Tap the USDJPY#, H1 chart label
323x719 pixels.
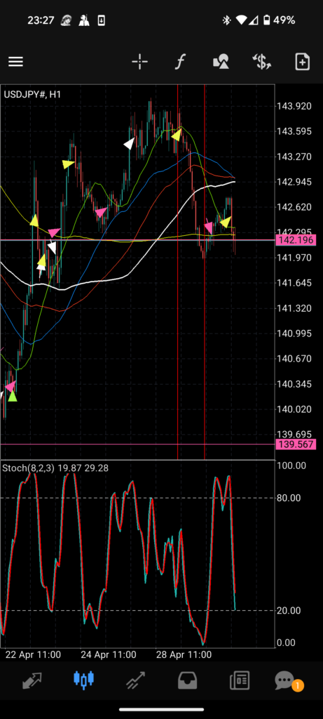click(32, 95)
